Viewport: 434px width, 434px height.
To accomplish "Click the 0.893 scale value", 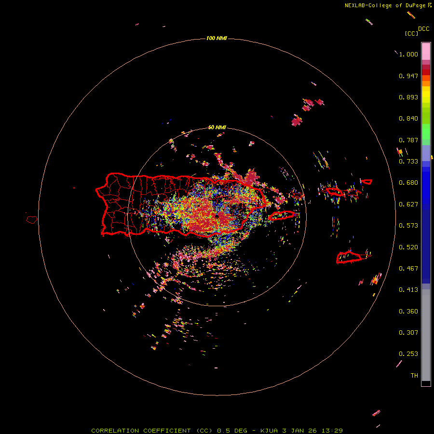I will pos(408,97).
